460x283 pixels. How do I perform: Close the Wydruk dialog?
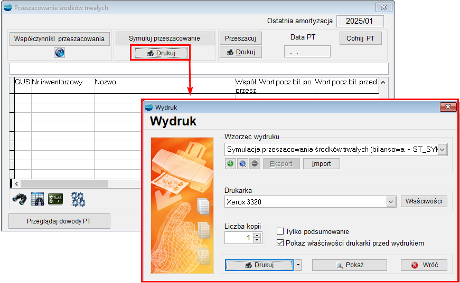tap(448, 107)
